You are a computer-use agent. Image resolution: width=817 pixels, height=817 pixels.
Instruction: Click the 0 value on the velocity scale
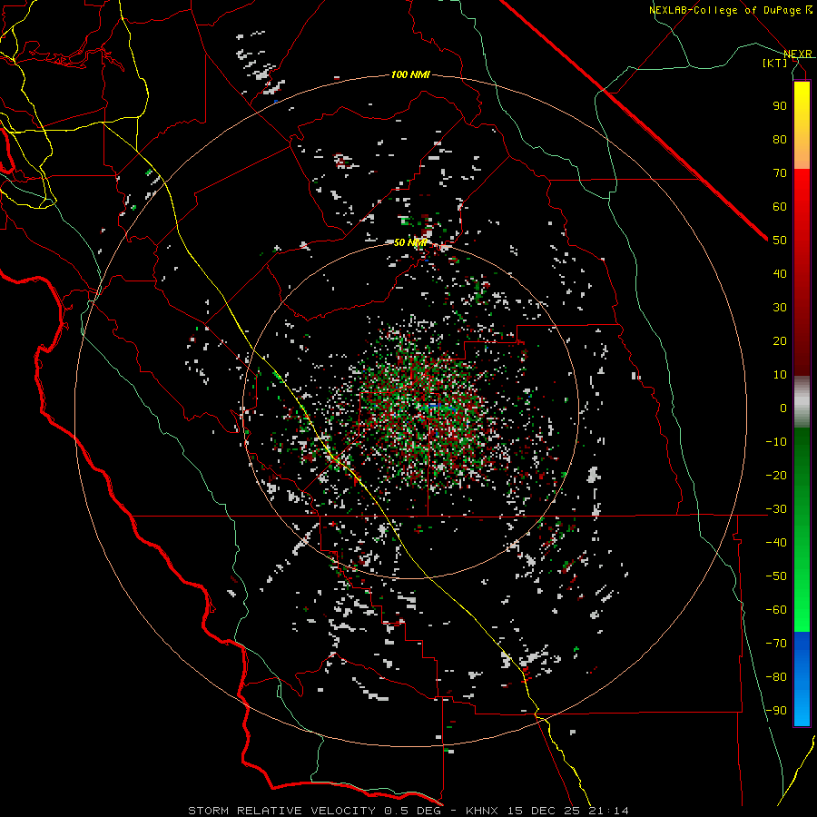pyautogui.click(x=783, y=408)
